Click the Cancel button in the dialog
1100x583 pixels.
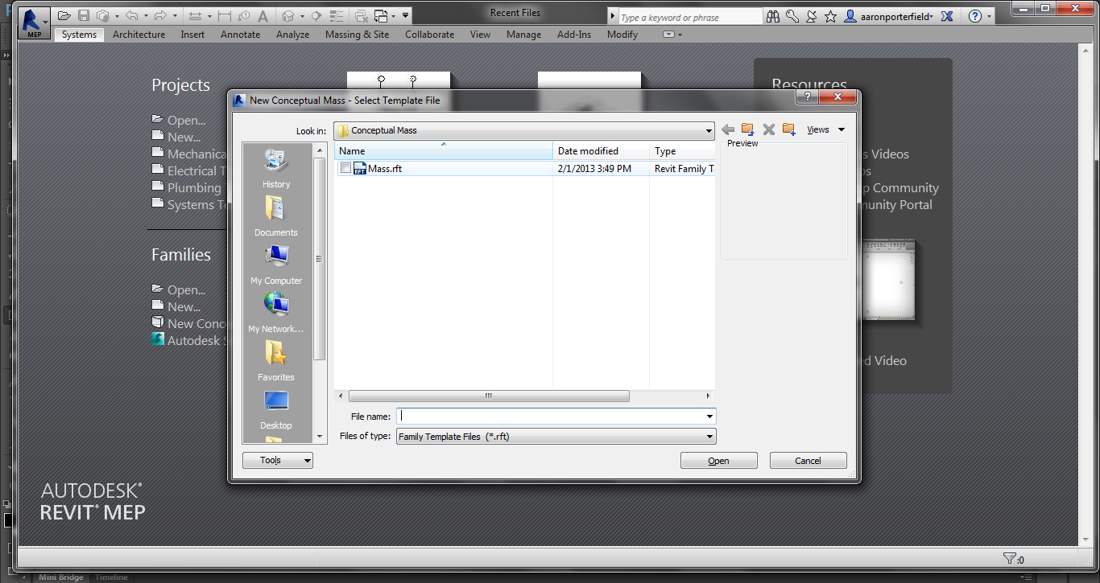(808, 461)
